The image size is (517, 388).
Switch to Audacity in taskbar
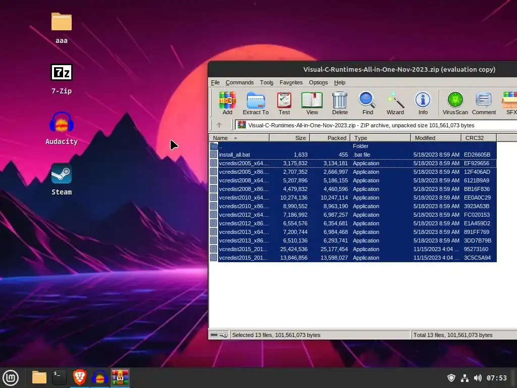coord(99,377)
